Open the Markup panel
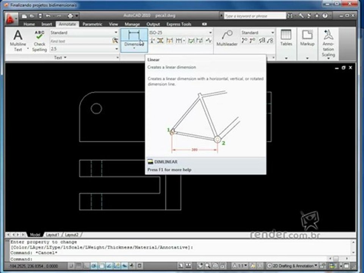The height and width of the screenshot is (273, 364). coord(307,44)
